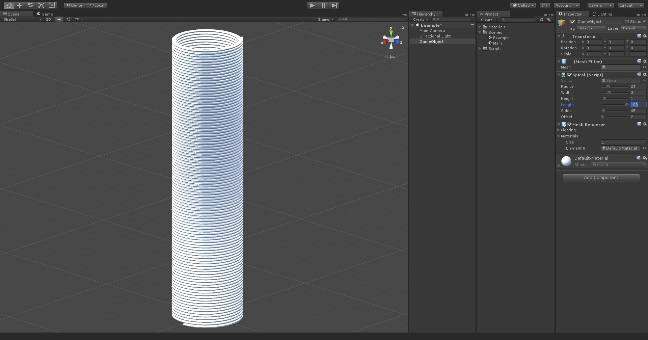Open Transform component settings gear
This screenshot has width=648, height=340.
point(645,36)
